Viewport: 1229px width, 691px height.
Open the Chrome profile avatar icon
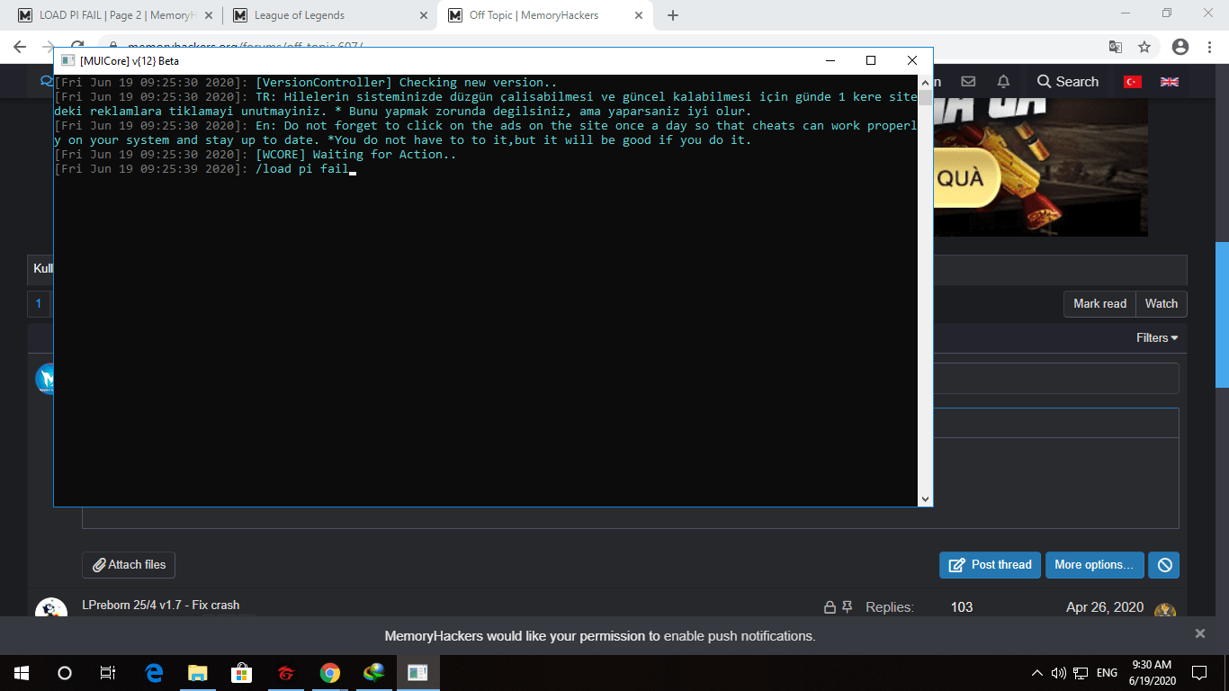click(x=1180, y=47)
